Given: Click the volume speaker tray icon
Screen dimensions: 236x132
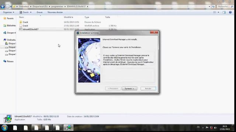Looking at the screenshot, I should point(215,128).
